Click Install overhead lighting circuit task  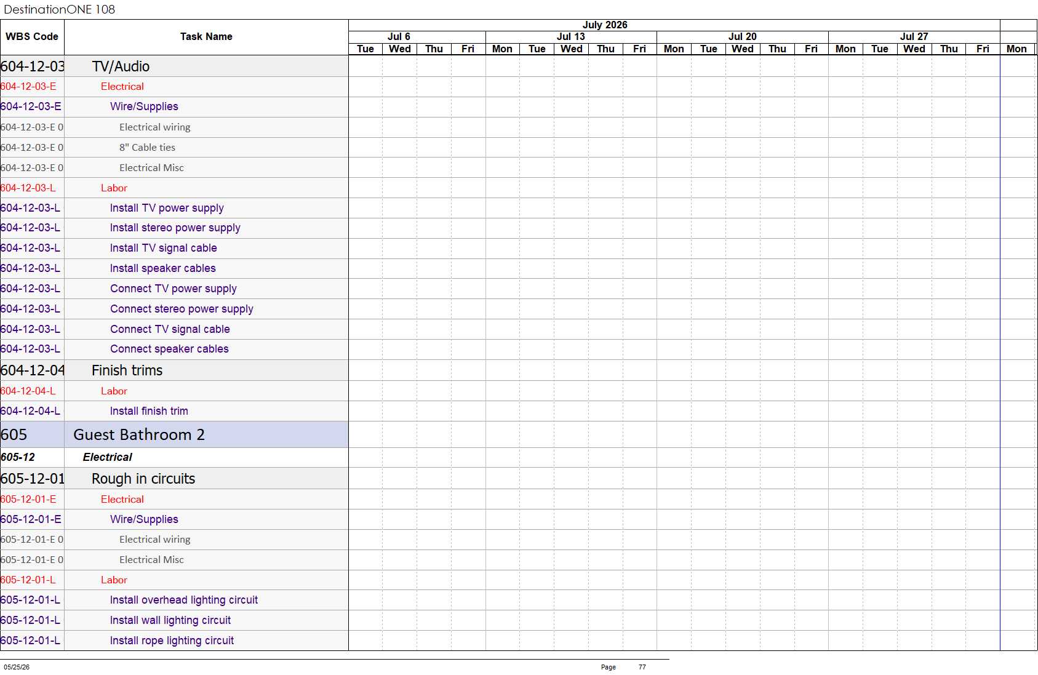click(x=184, y=600)
